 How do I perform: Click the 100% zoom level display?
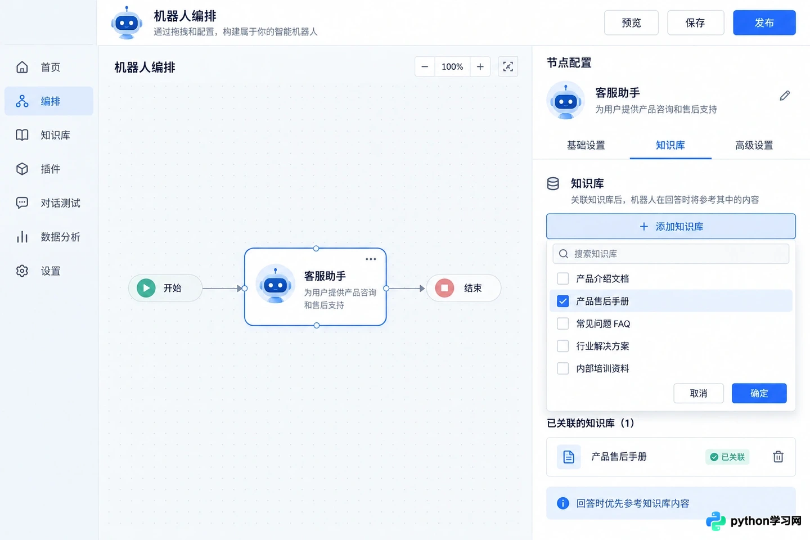coord(452,66)
